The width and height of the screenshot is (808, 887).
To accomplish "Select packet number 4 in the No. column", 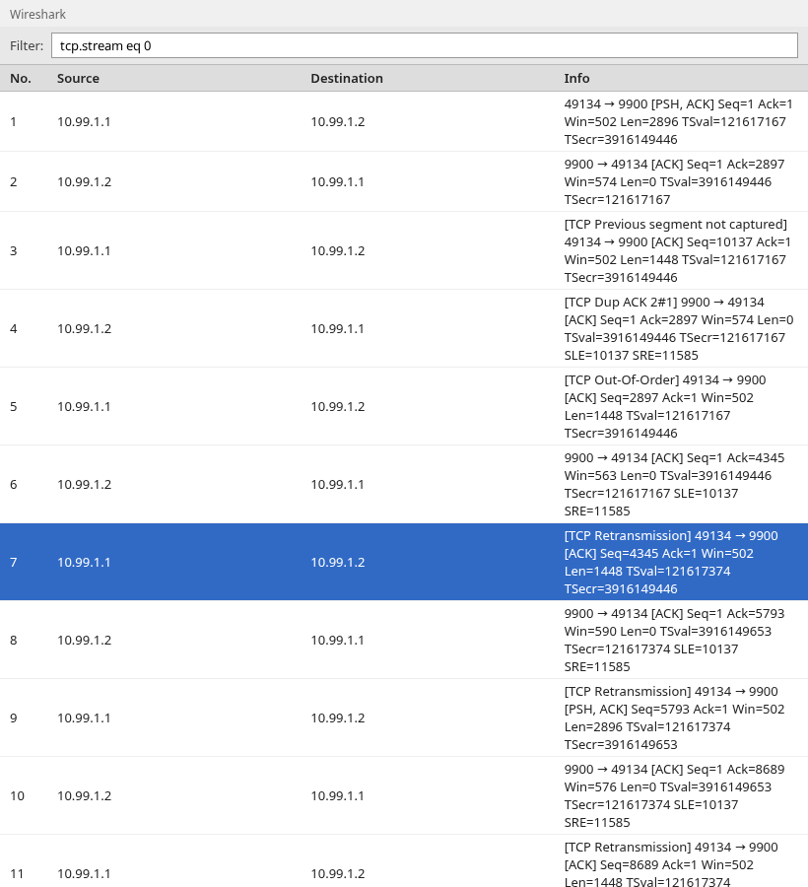I will pyautogui.click(x=14, y=328).
